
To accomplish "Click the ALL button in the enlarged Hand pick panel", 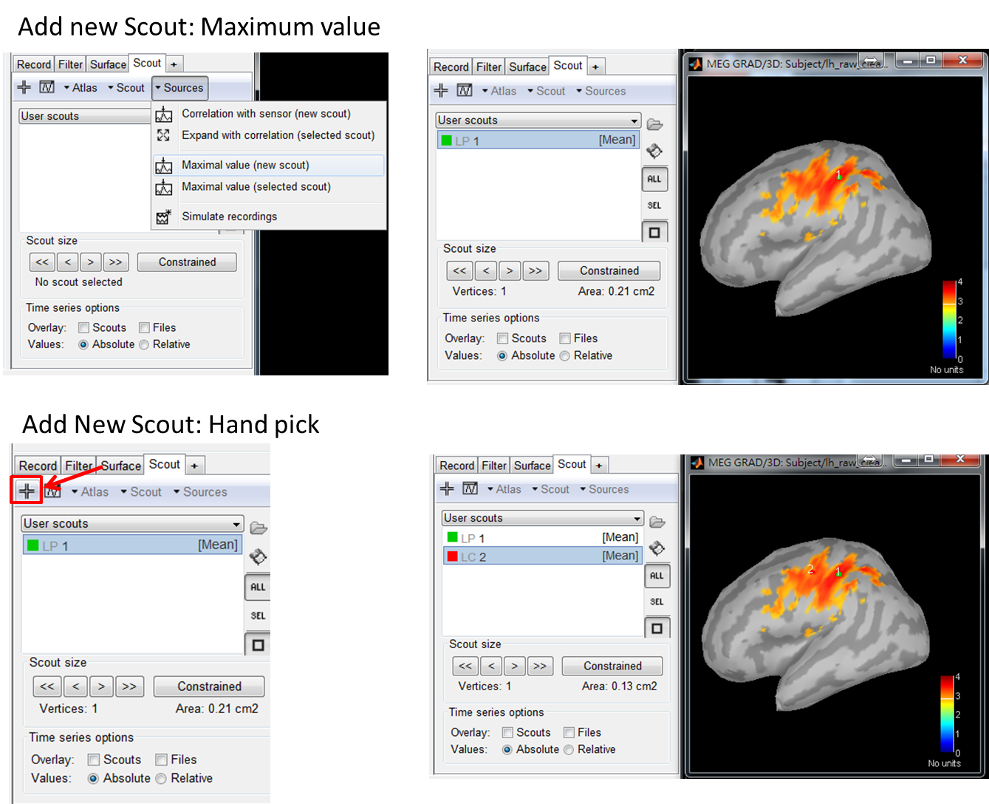I will (x=258, y=587).
